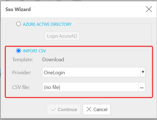Click the checkmark icon on Continue
This screenshot has width=157, height=120.
(53, 109)
